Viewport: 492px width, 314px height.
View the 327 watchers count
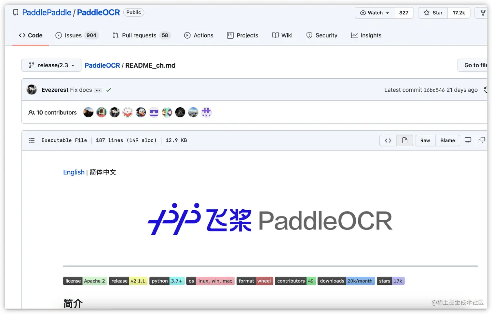(x=404, y=13)
